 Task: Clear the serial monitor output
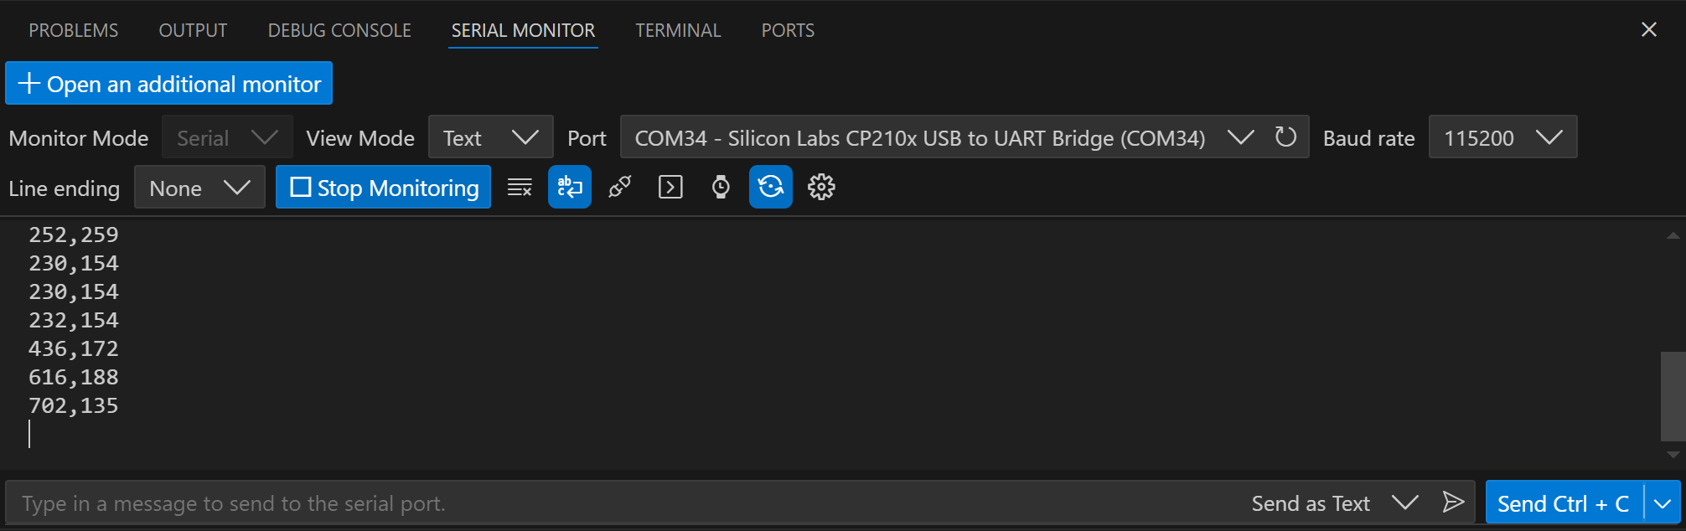tap(520, 187)
